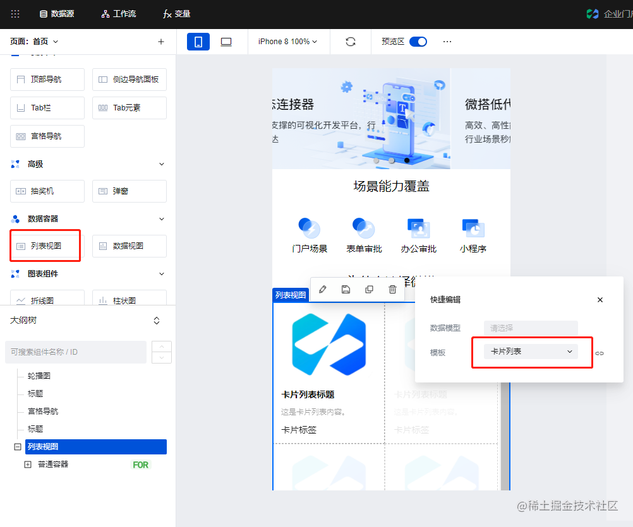
Task: Select 普通容器 in the outline tree
Action: tap(53, 465)
